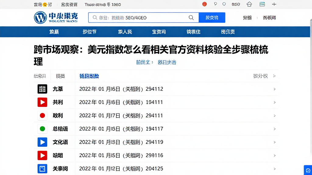The image size is (312, 175).
Task: Expand the 01月17日 294111 row chevron
Action: [x=275, y=116]
